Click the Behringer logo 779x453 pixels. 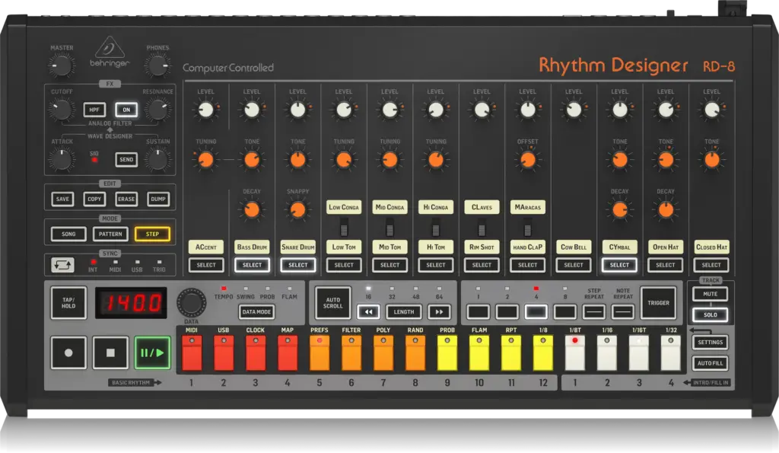(110, 52)
